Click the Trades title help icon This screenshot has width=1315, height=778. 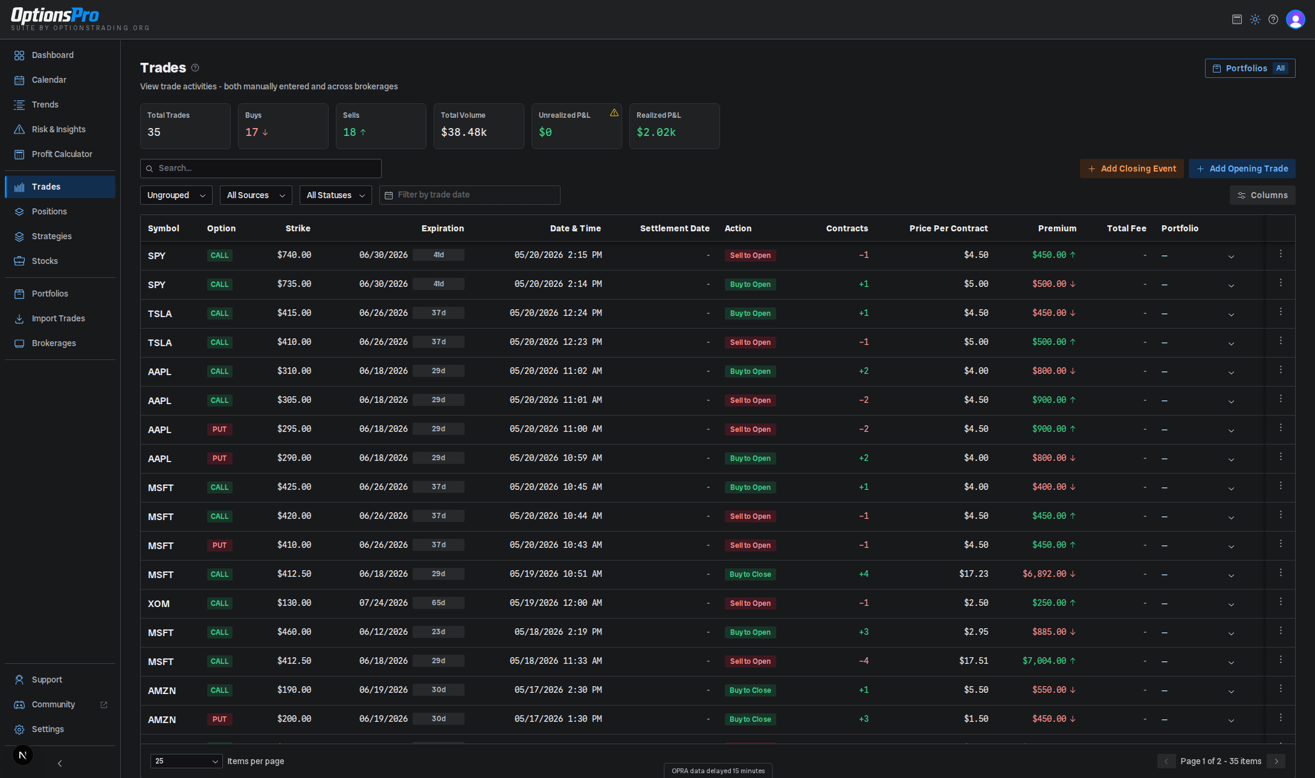(195, 68)
